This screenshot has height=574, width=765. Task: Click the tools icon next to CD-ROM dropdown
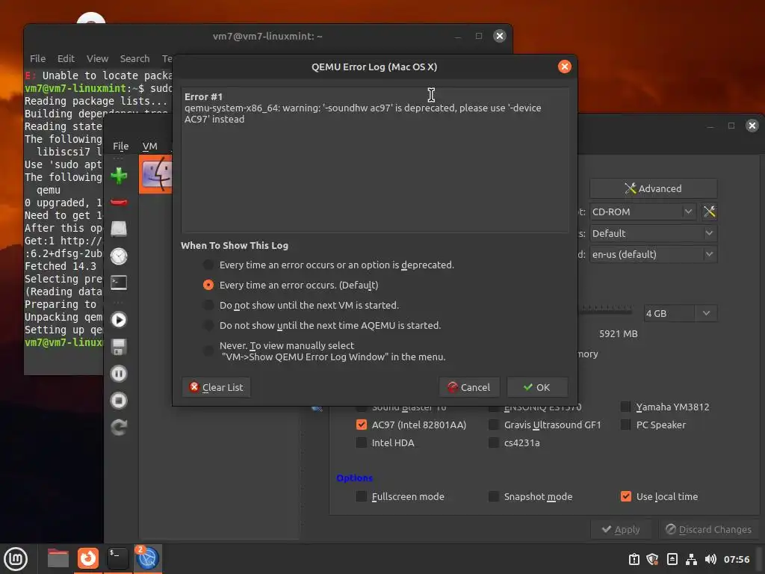(x=710, y=212)
